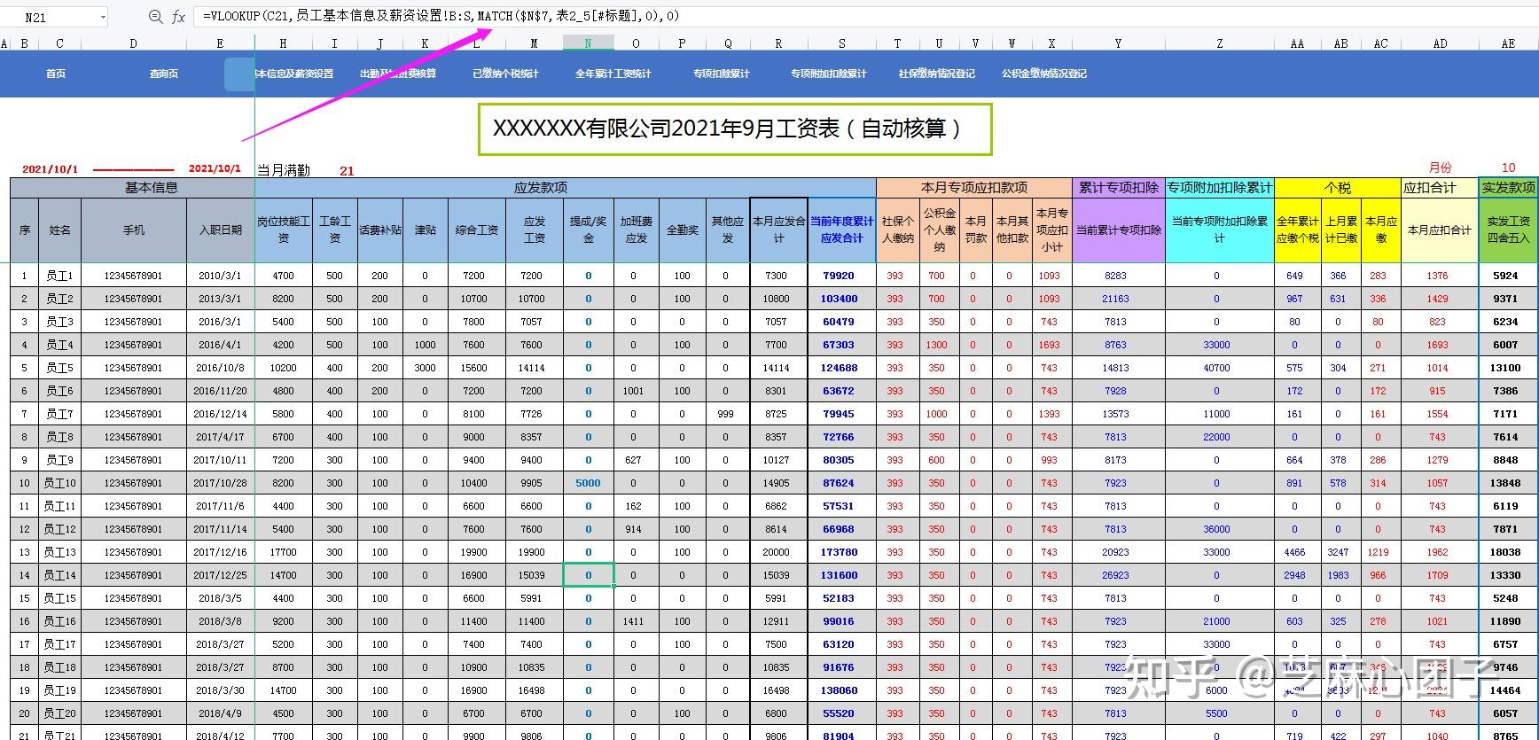Click the 专项附加扣除累计 cyan header
Viewport: 1539px width, 740px height.
click(x=1219, y=187)
